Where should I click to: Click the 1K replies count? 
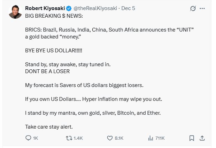pyautogui.click(x=35, y=138)
